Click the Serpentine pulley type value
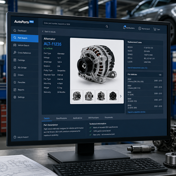 tap(61, 70)
